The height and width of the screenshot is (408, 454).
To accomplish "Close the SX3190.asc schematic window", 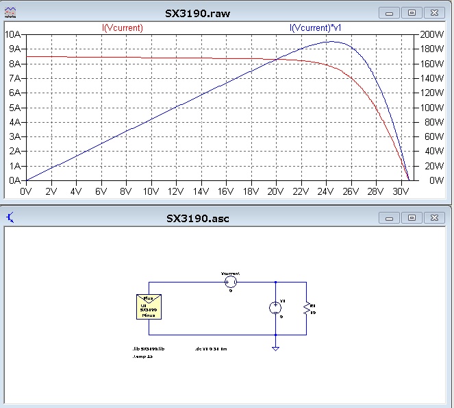I will pyautogui.click(x=434, y=218).
